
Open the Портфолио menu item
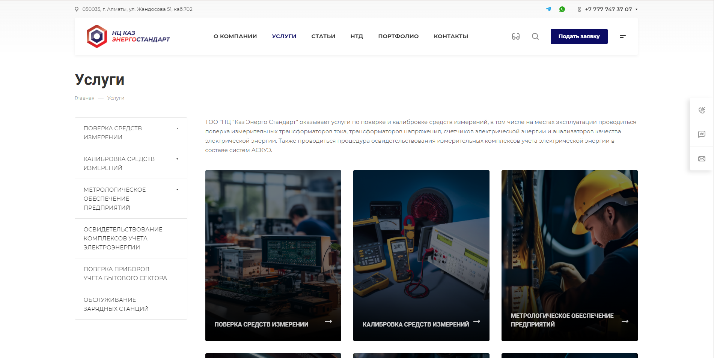[398, 36]
